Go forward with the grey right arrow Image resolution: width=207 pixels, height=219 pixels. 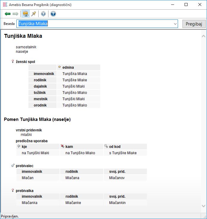tap(15, 14)
